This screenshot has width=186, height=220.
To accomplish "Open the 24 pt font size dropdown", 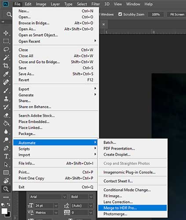I will click(x=56, y=206).
